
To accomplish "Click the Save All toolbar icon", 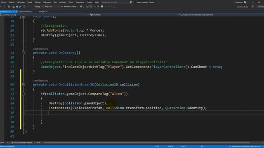I will 20,7.
